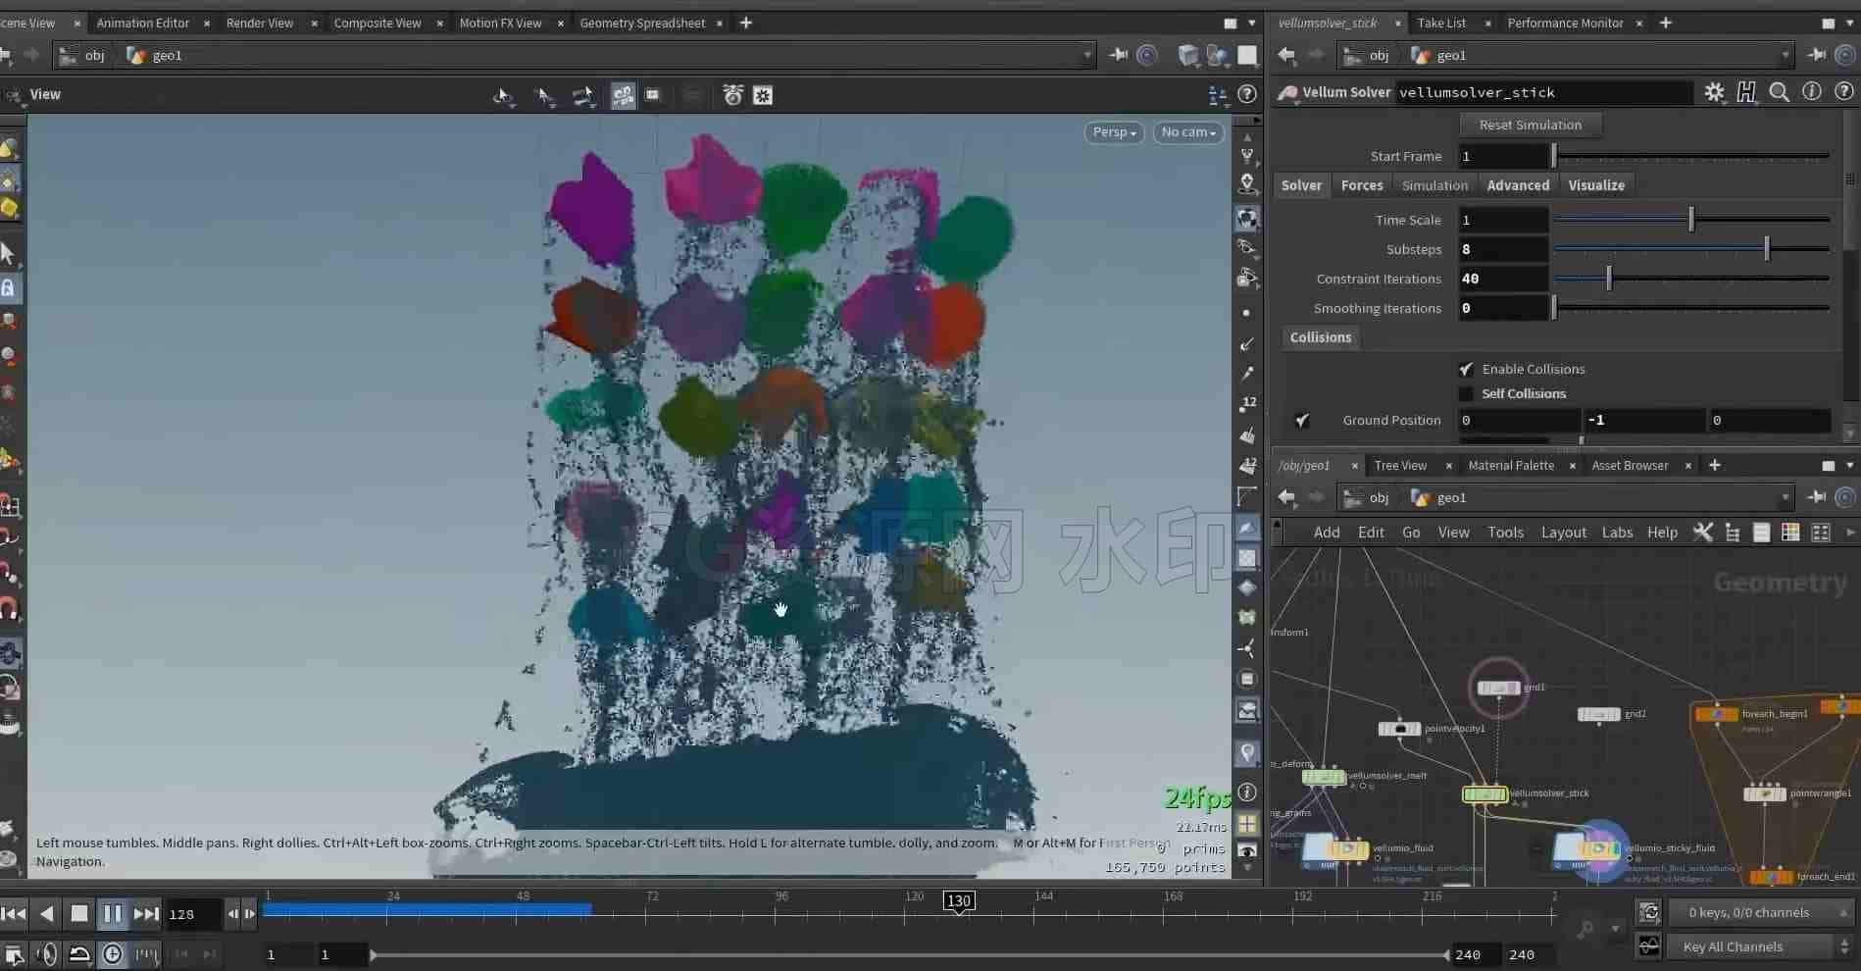
Task: Adjust the Substeps slider handle
Action: pyautogui.click(x=1767, y=249)
